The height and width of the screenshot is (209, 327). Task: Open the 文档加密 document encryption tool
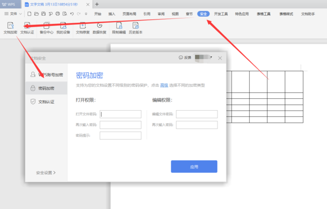click(x=10, y=28)
